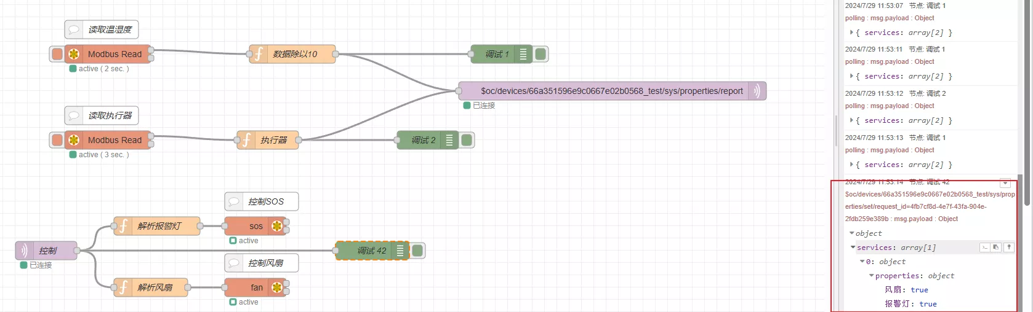
Task: Click the Modbus icon on the 读取温湿度 Modbus Read node
Action: (74, 54)
